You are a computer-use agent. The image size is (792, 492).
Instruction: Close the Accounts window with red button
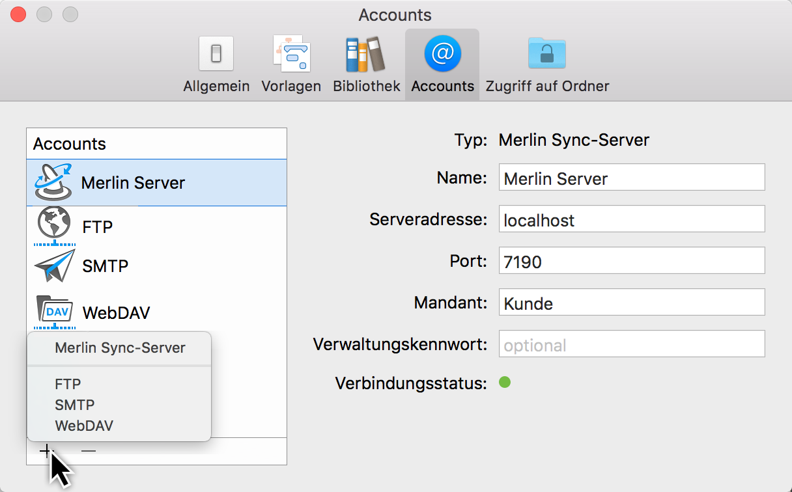coord(18,14)
